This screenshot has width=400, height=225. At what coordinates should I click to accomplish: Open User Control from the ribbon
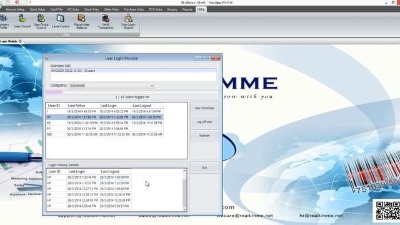pos(22,21)
